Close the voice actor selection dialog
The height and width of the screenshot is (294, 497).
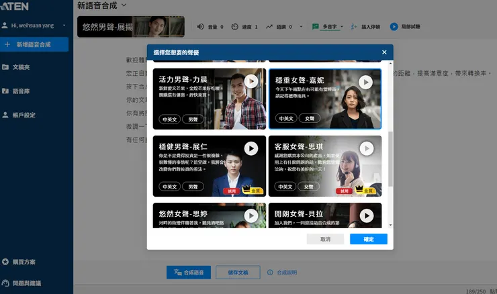[384, 52]
